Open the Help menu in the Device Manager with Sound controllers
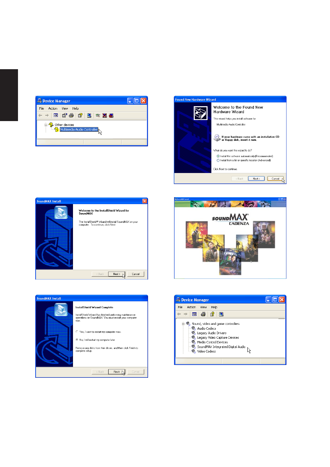Image resolution: width=330 pixels, height=467 pixels. pyautogui.click(x=214, y=307)
